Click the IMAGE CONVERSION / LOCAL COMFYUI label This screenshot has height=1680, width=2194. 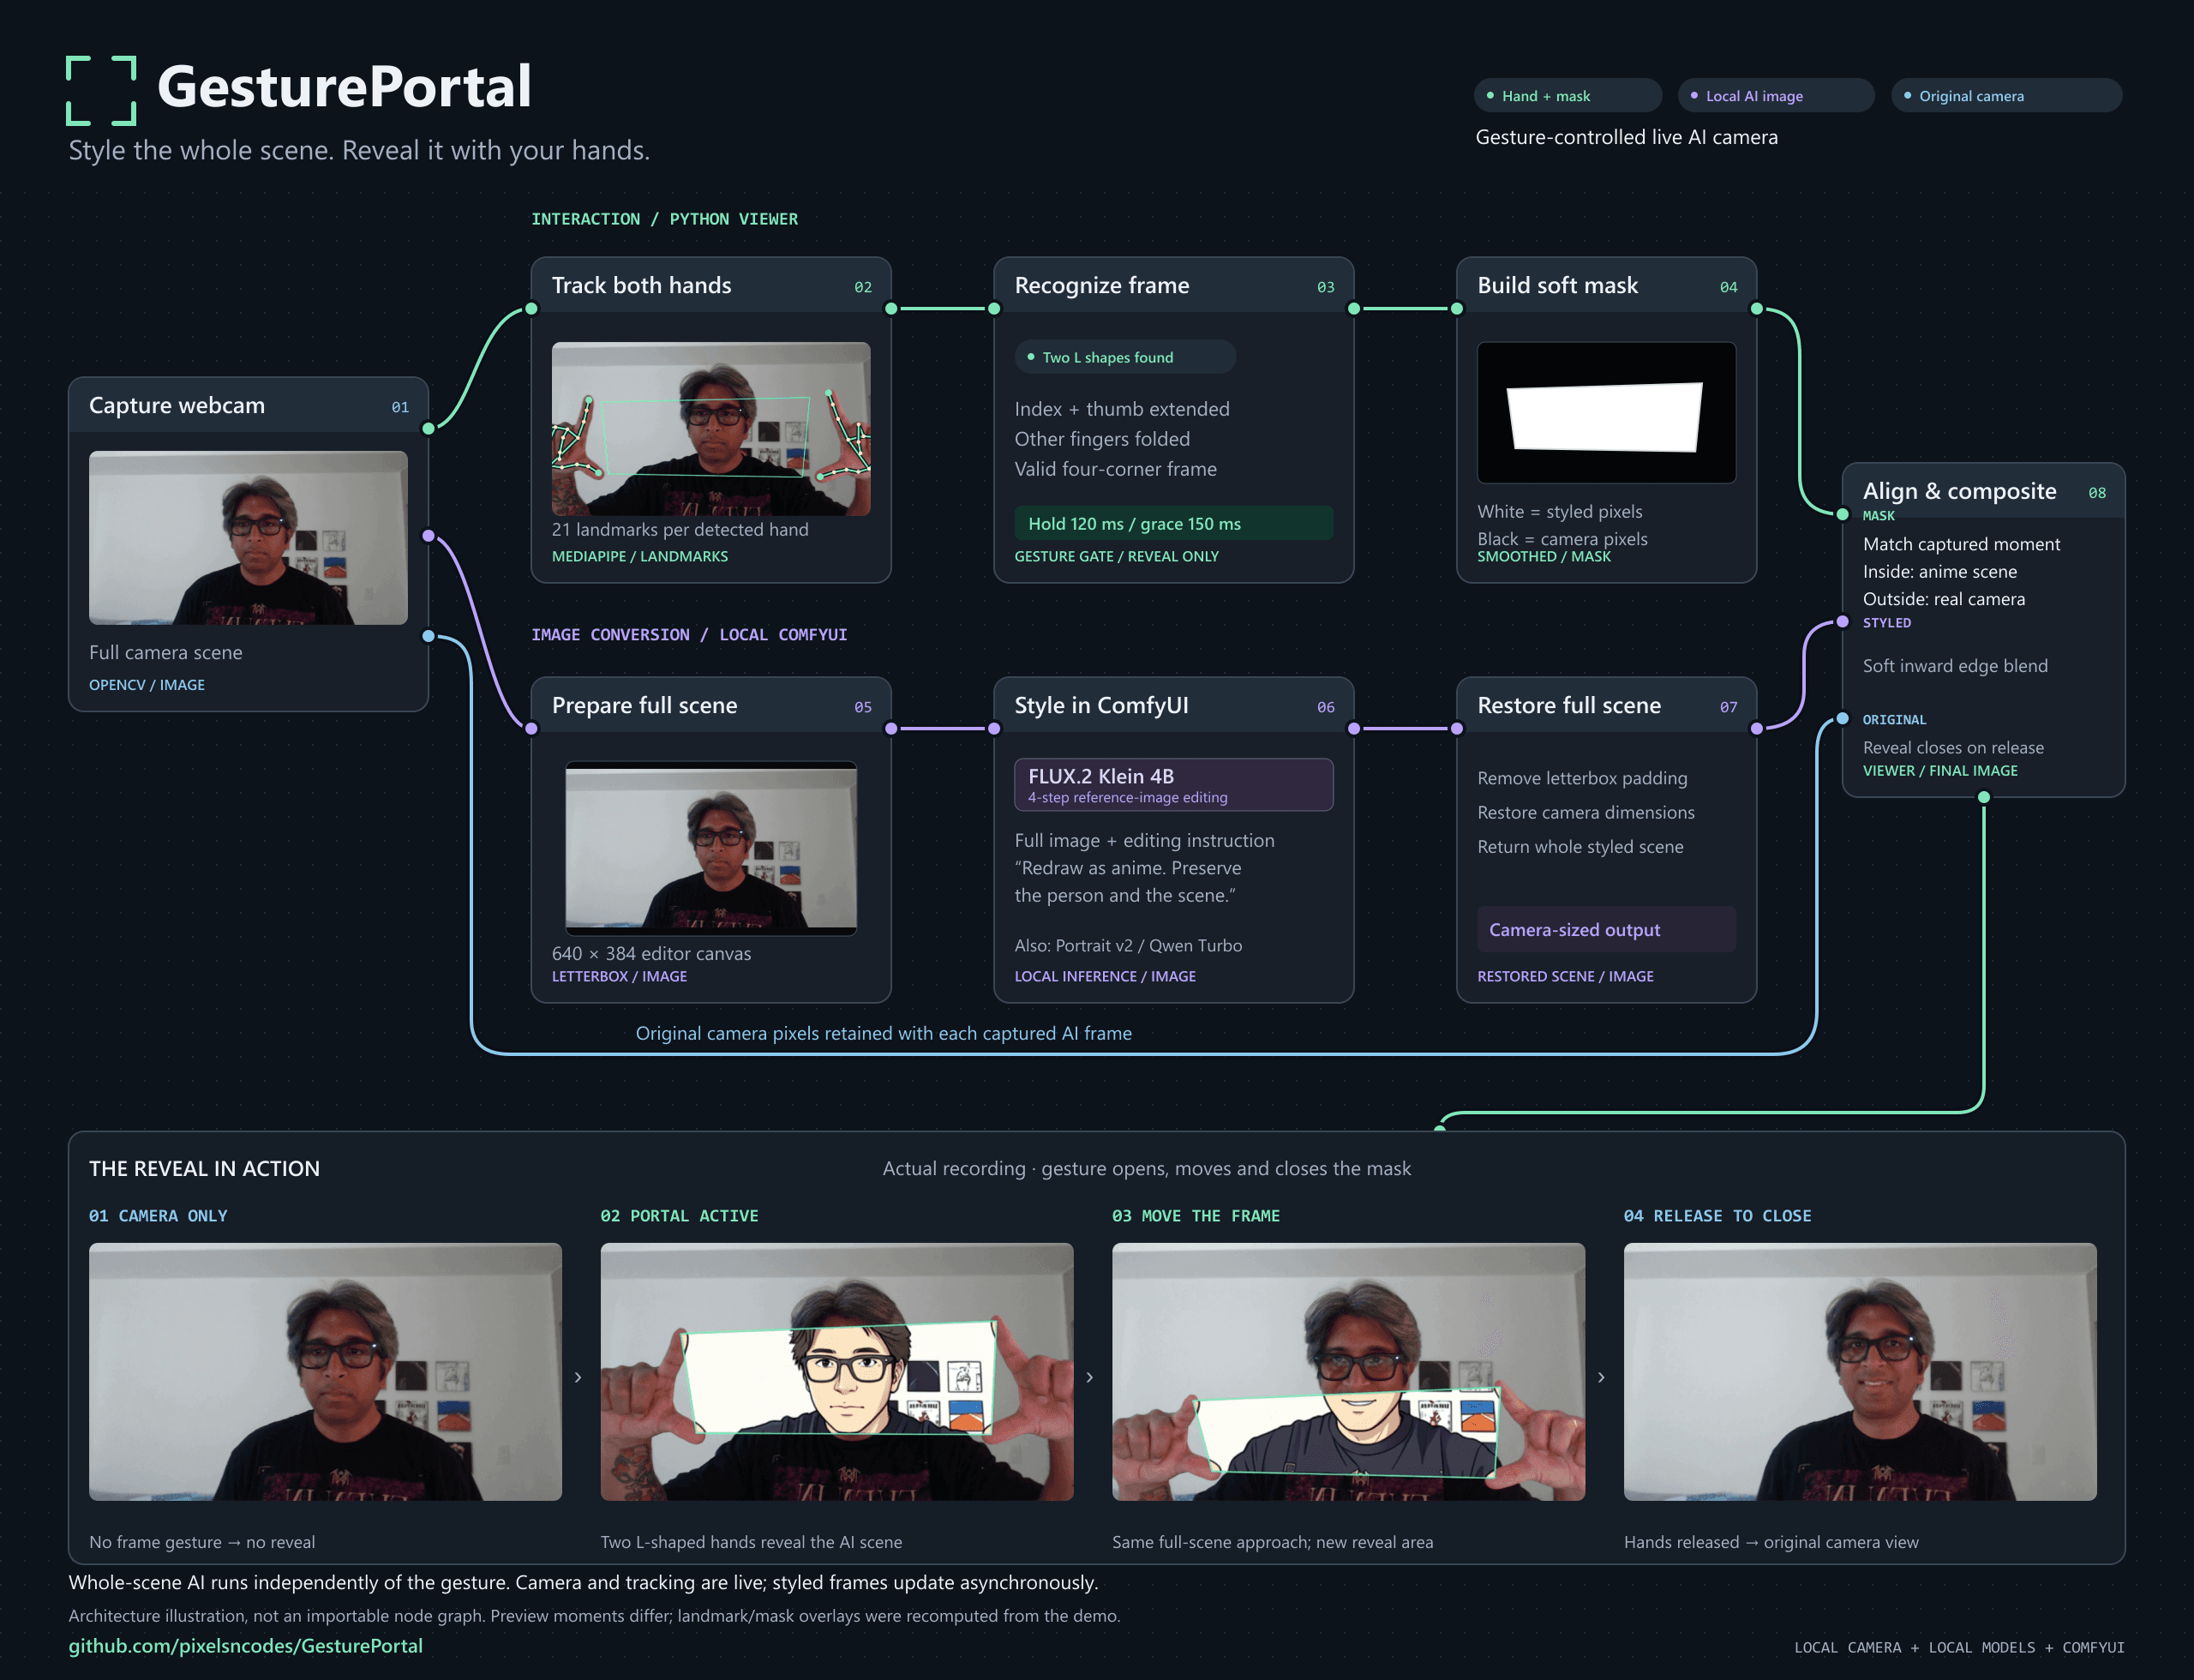pyautogui.click(x=689, y=635)
